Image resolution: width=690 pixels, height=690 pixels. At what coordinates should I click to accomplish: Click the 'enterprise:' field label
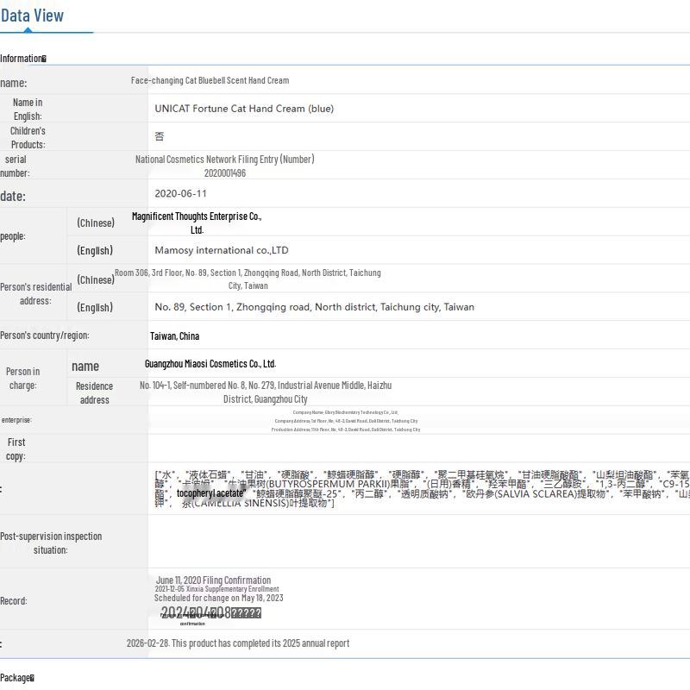pos(16,420)
